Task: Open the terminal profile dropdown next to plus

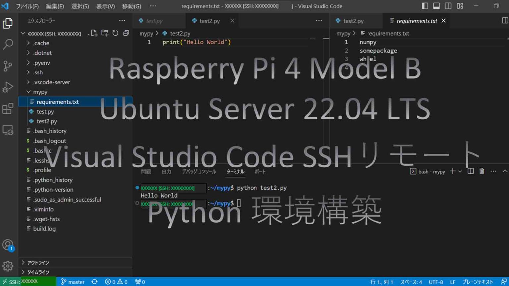Action: point(461,171)
